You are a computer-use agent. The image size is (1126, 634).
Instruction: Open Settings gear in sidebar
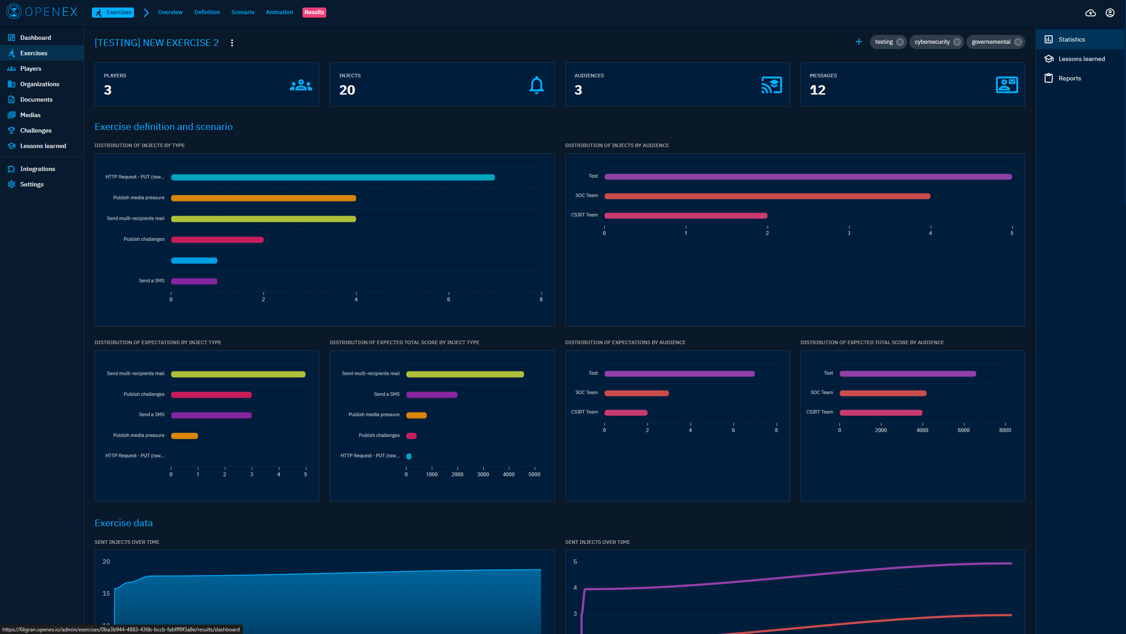click(31, 184)
